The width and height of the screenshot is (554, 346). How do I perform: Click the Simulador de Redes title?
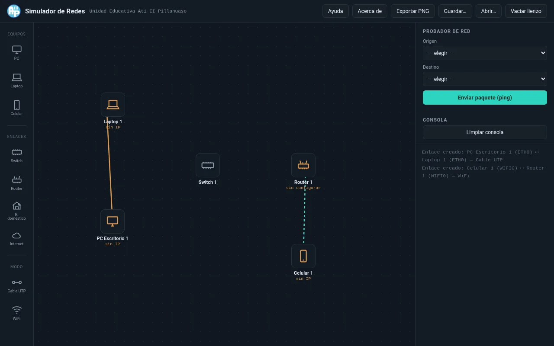[55, 11]
